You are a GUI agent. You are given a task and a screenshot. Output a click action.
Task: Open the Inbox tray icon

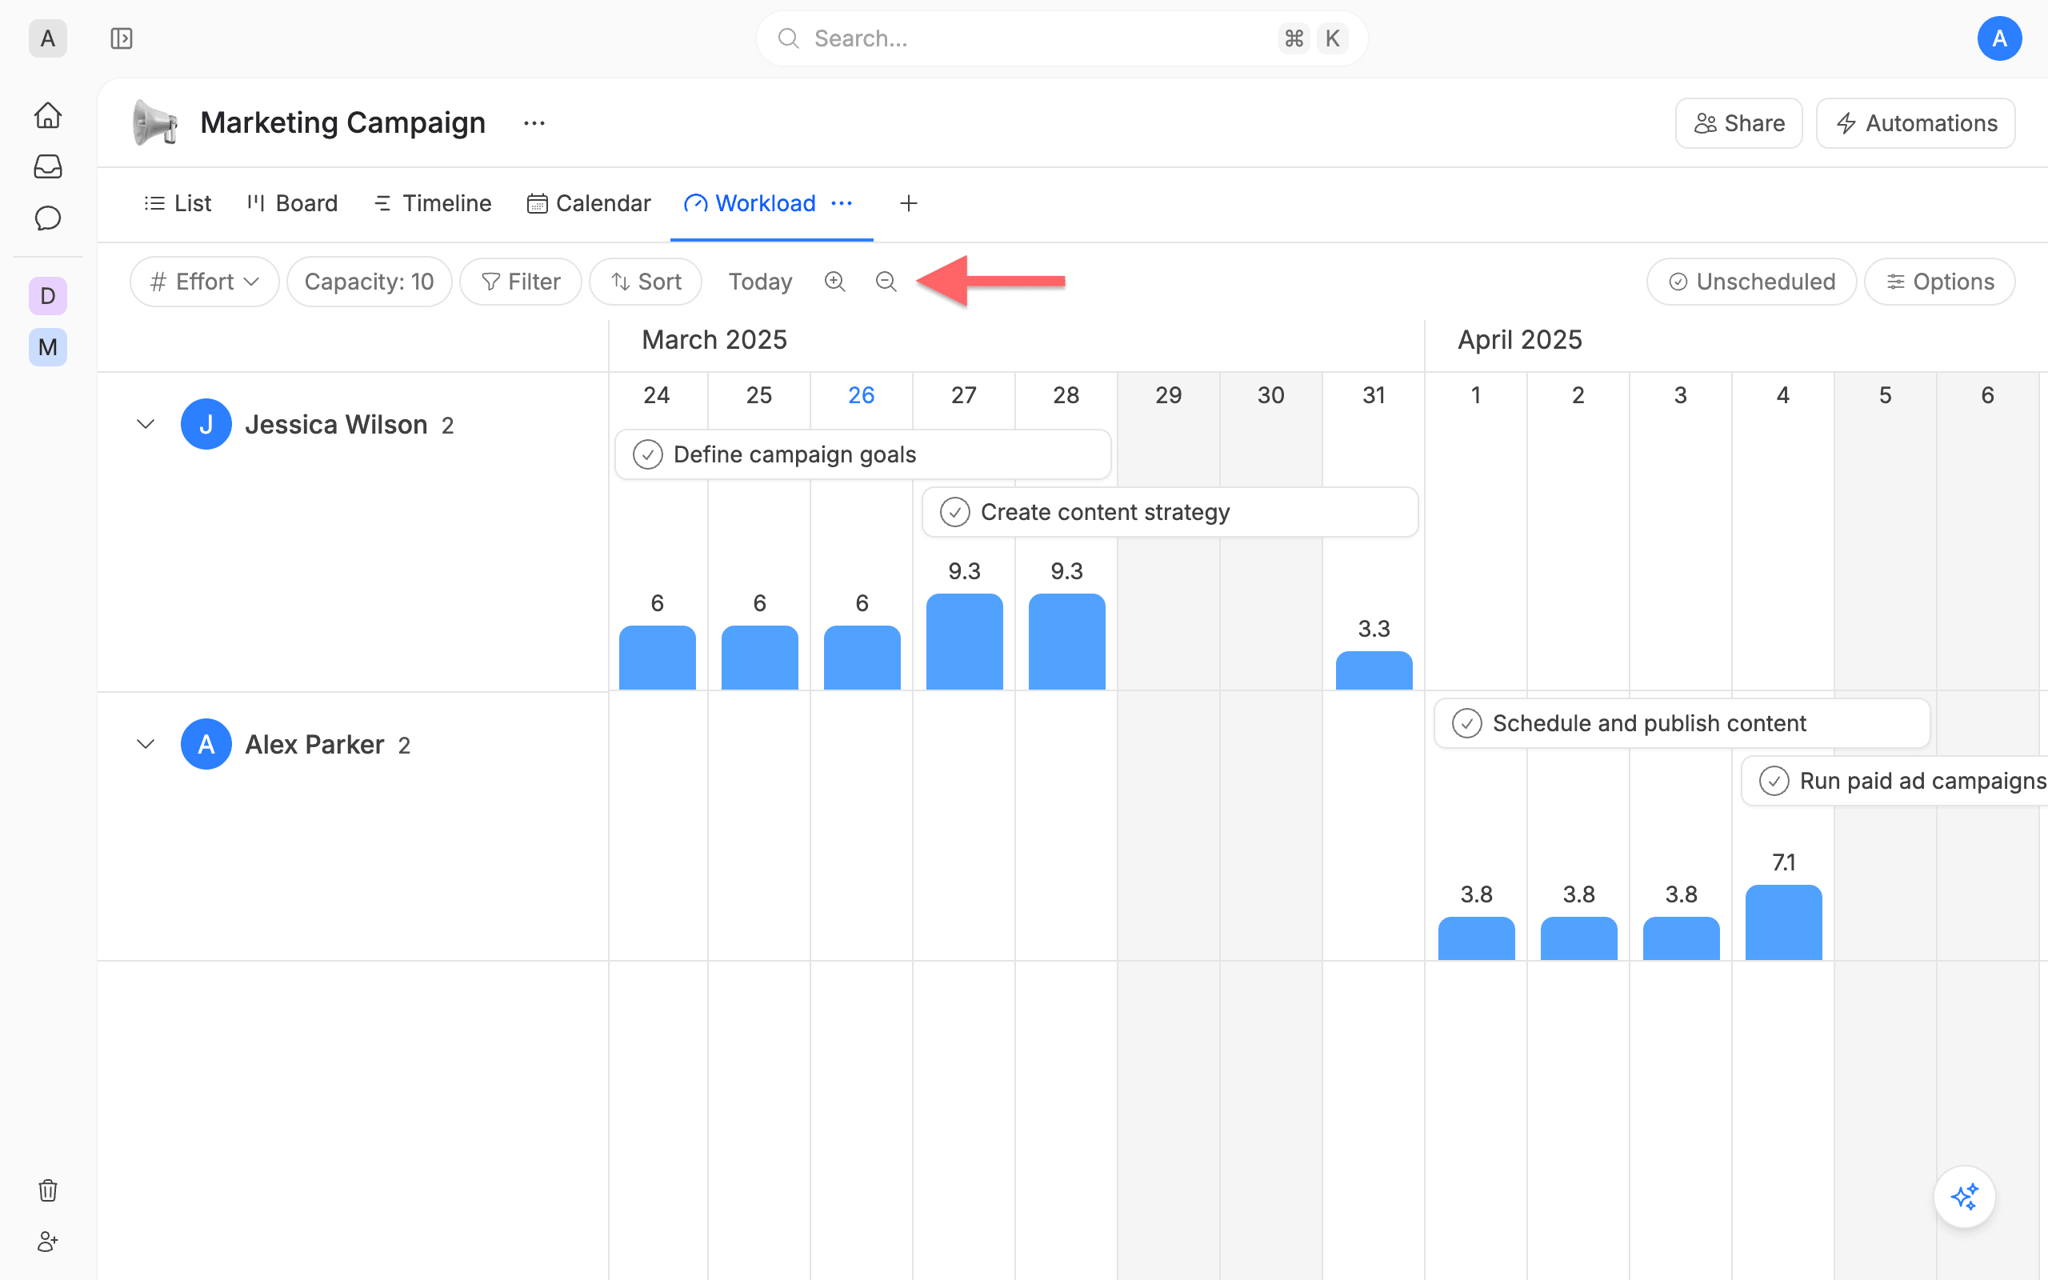coord(48,166)
